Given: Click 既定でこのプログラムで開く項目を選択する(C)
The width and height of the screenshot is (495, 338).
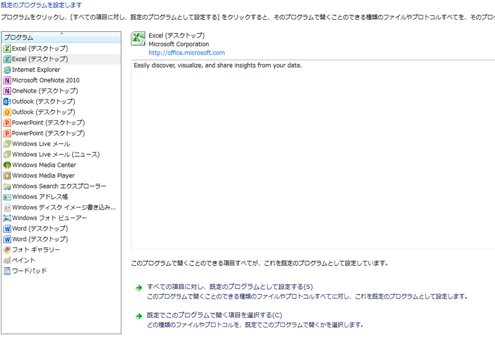Looking at the screenshot, I should [214, 315].
